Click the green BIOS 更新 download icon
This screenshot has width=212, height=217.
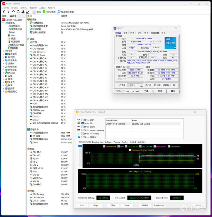point(44,12)
